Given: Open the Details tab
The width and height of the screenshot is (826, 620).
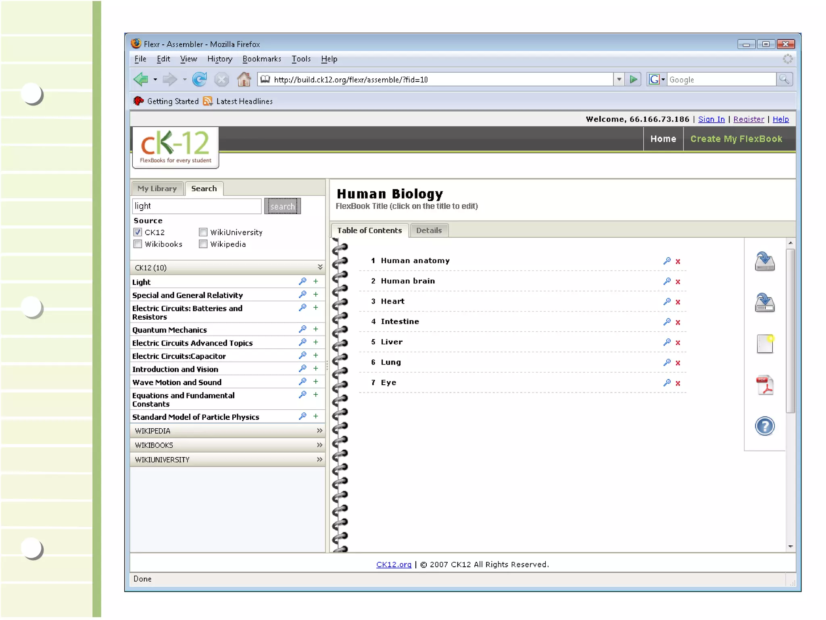Looking at the screenshot, I should pos(429,230).
